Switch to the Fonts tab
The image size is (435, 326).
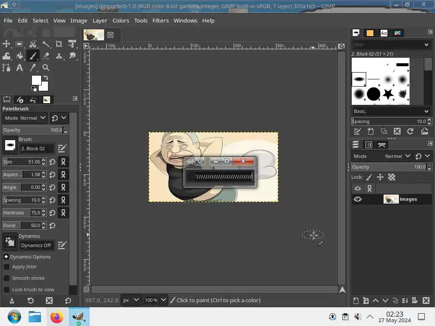point(384,33)
